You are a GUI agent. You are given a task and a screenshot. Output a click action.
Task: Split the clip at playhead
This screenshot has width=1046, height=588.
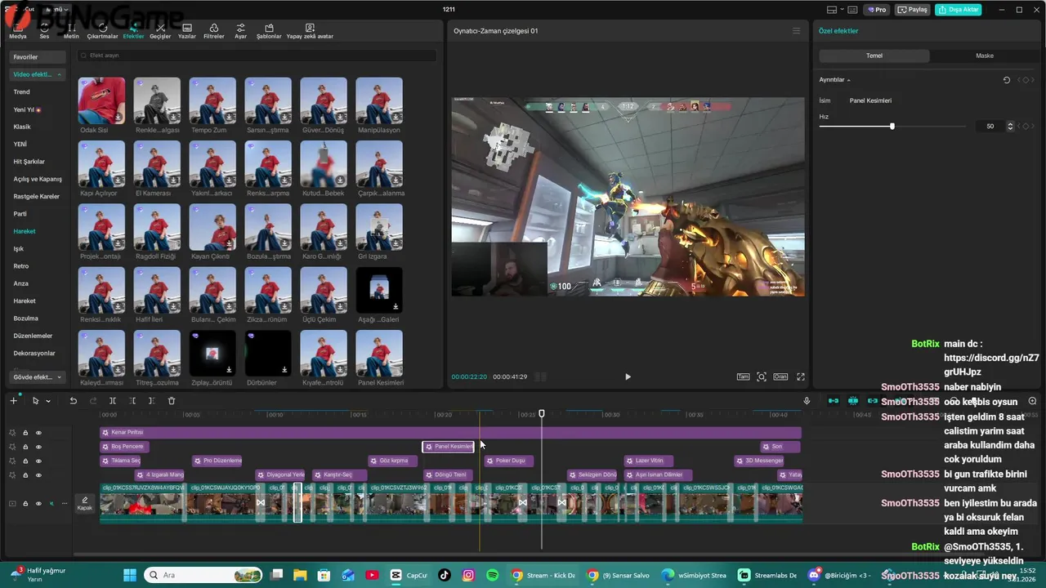tap(113, 401)
